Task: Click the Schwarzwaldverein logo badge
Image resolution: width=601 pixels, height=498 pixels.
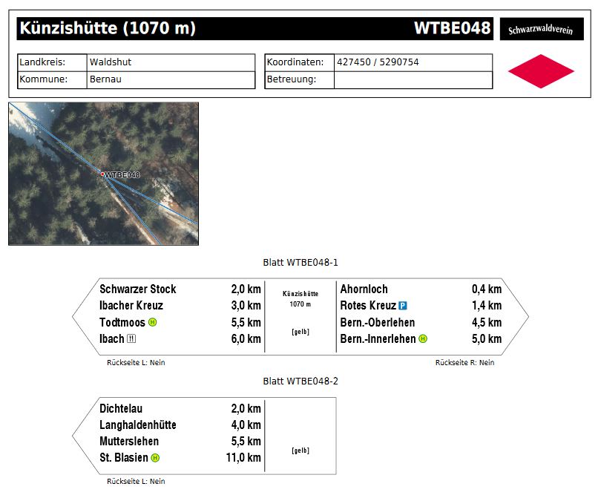Action: [x=541, y=30]
